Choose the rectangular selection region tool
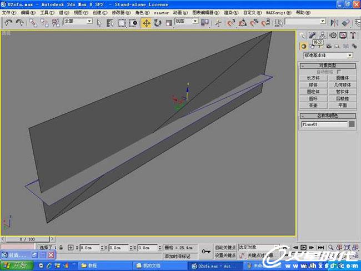Viewport: 361px width, 271px height. click(x=122, y=23)
